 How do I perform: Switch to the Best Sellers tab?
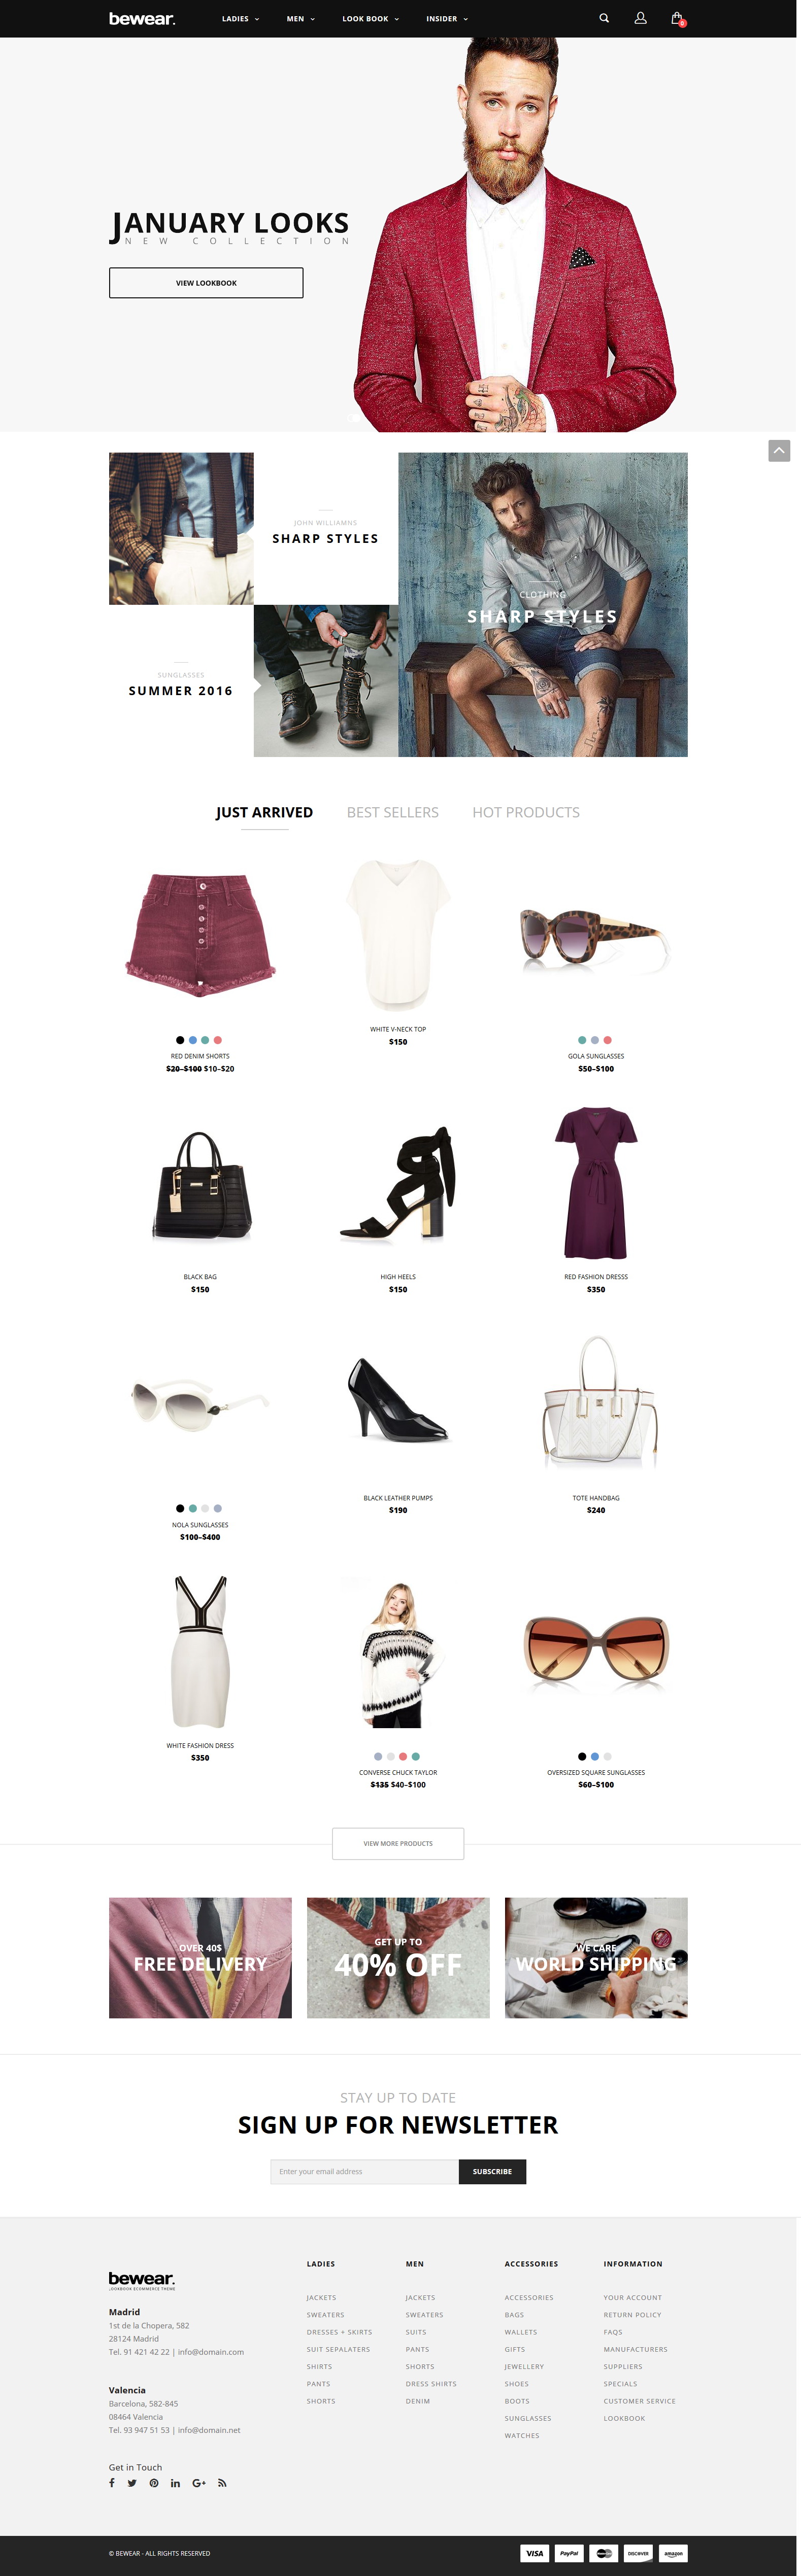click(393, 812)
